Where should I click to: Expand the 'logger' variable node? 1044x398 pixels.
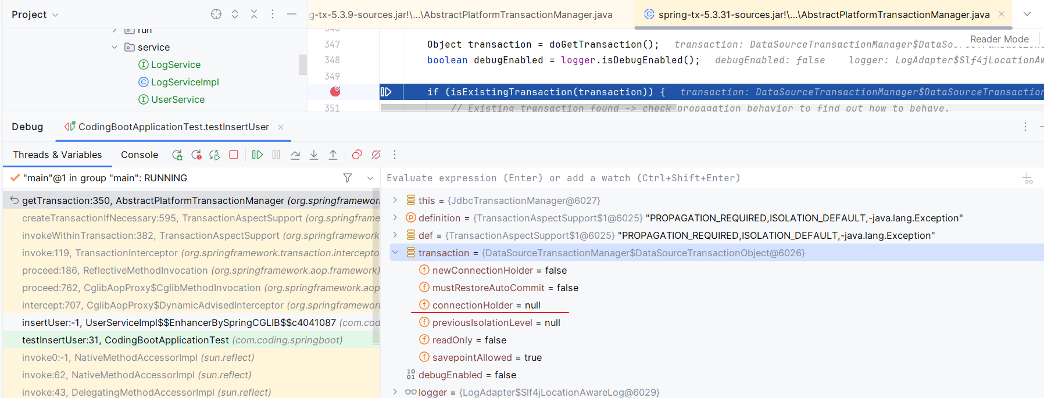(395, 392)
